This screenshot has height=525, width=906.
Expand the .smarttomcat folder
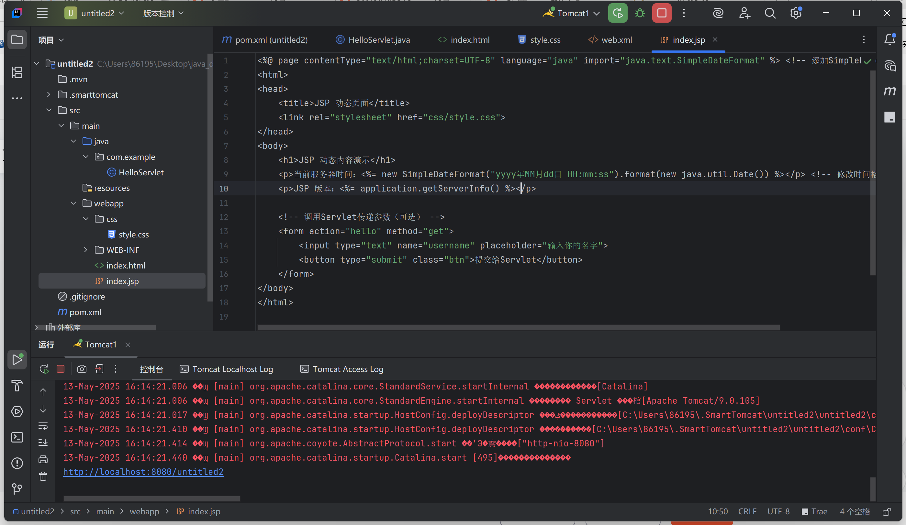click(49, 94)
